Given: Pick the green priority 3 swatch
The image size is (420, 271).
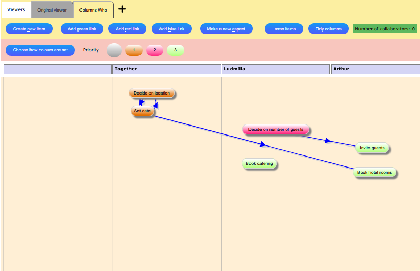Looking at the screenshot, I should click(x=175, y=50).
